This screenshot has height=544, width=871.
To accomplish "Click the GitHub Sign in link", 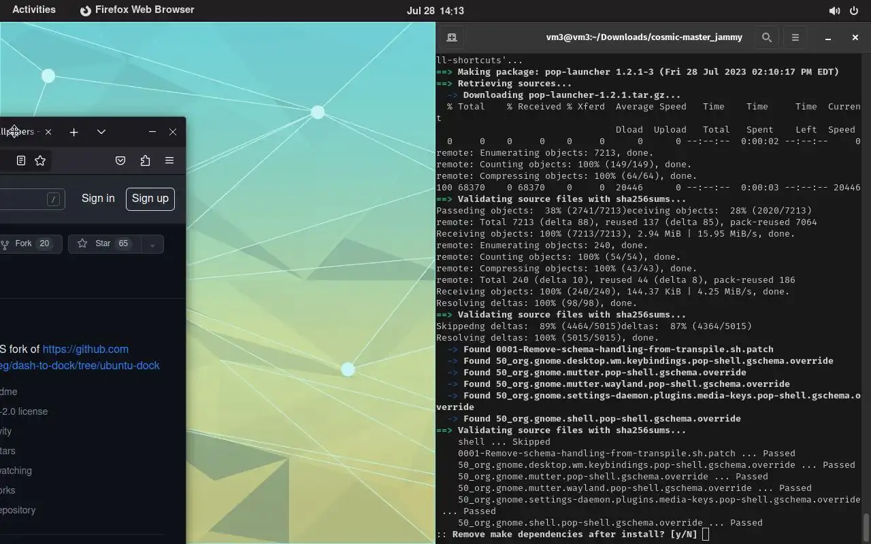I will 98,199.
